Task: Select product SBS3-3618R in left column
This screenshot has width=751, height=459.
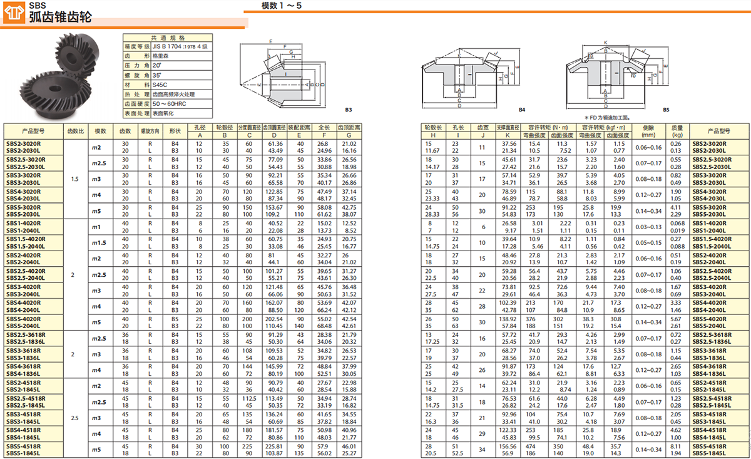Action: (23, 351)
